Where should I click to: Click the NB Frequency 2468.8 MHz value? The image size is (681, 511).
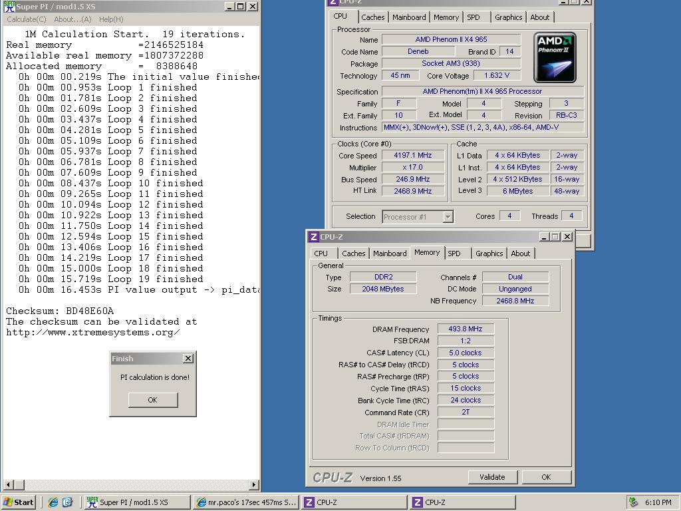click(x=515, y=301)
